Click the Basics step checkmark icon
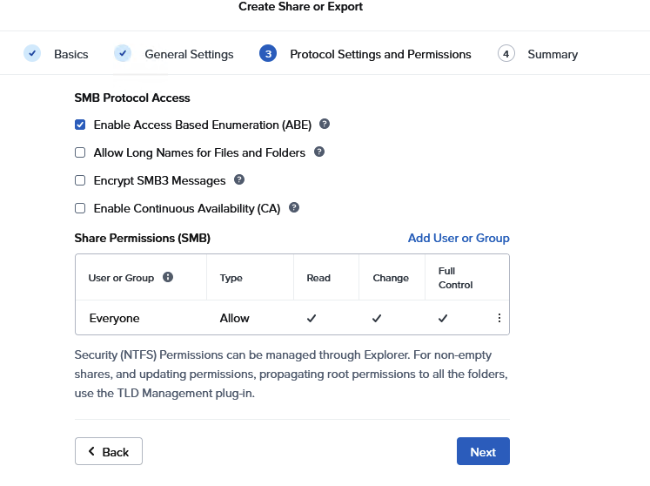Viewport: 650px width, 486px height. pyautogui.click(x=32, y=54)
